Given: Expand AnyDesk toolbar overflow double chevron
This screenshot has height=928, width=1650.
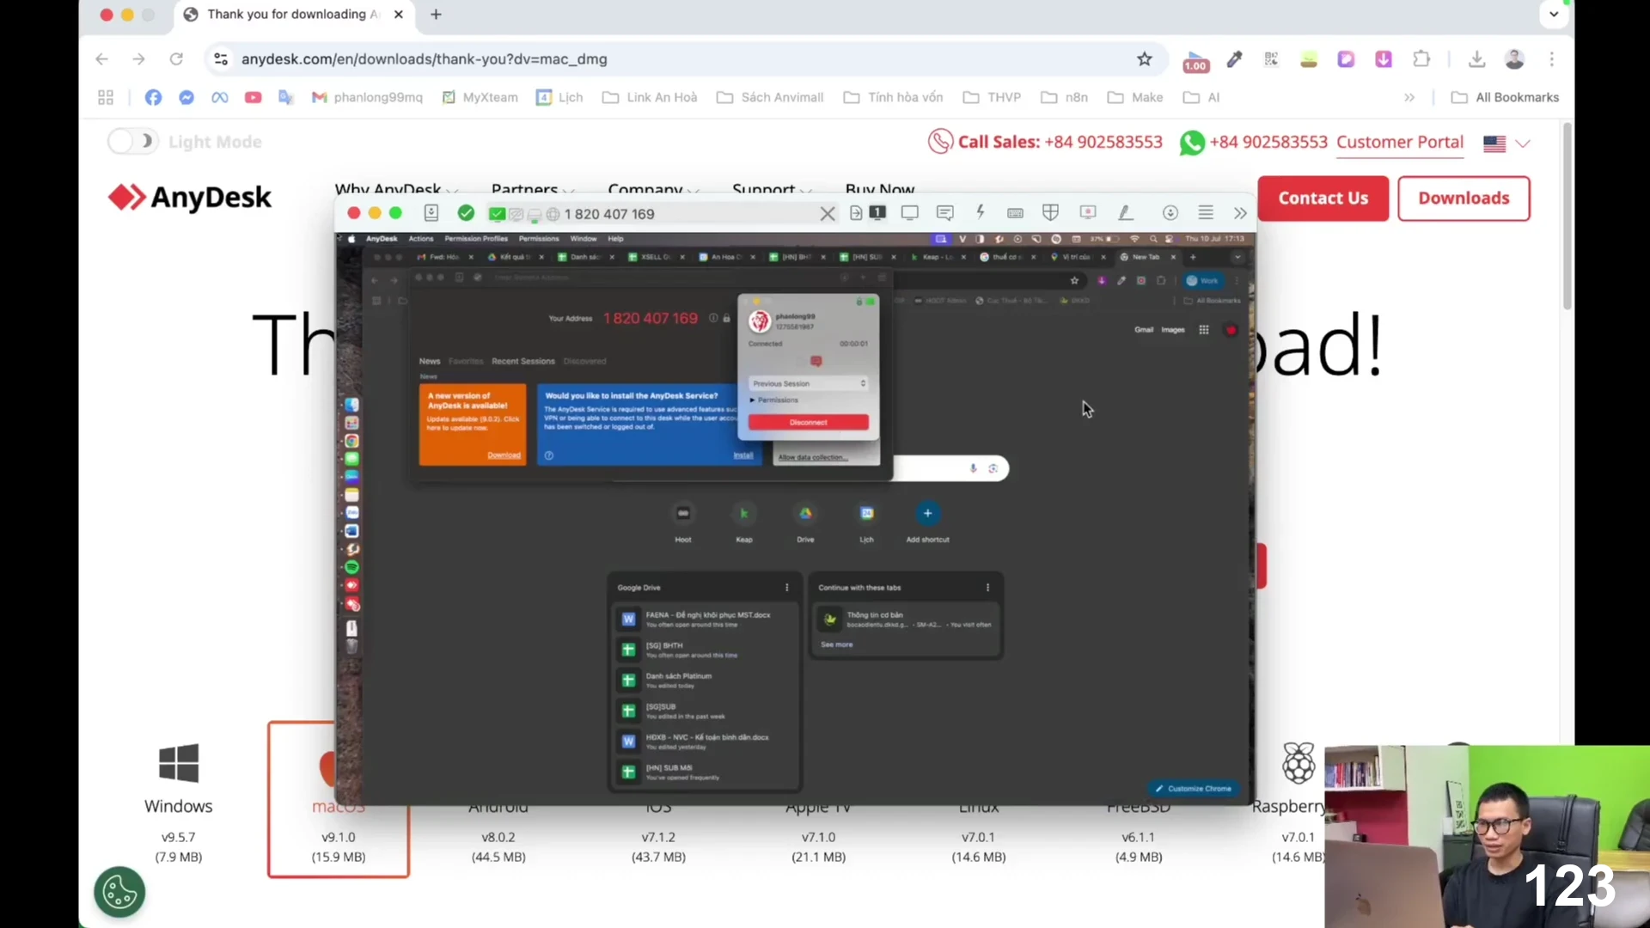Looking at the screenshot, I should pos(1240,213).
